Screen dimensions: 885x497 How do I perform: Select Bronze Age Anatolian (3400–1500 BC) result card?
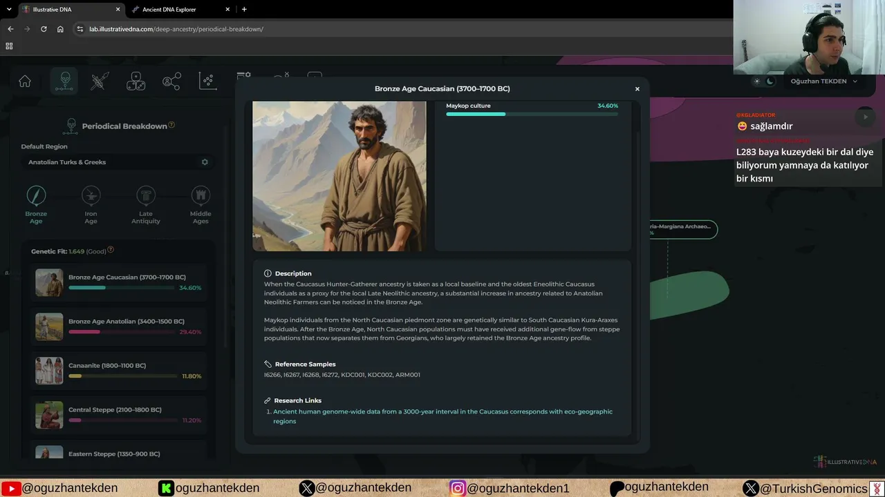[118, 327]
